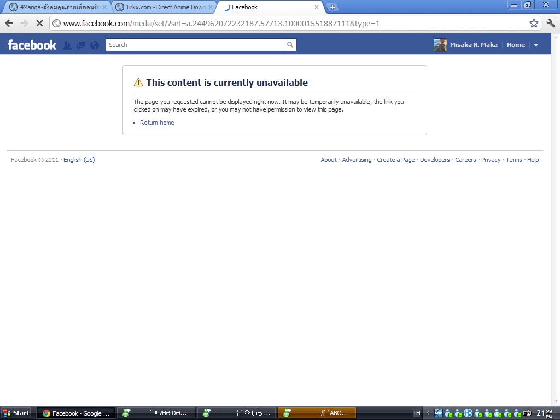Image resolution: width=560 pixels, height=420 pixels.
Task: Click the TH language indicator
Action: (x=416, y=413)
